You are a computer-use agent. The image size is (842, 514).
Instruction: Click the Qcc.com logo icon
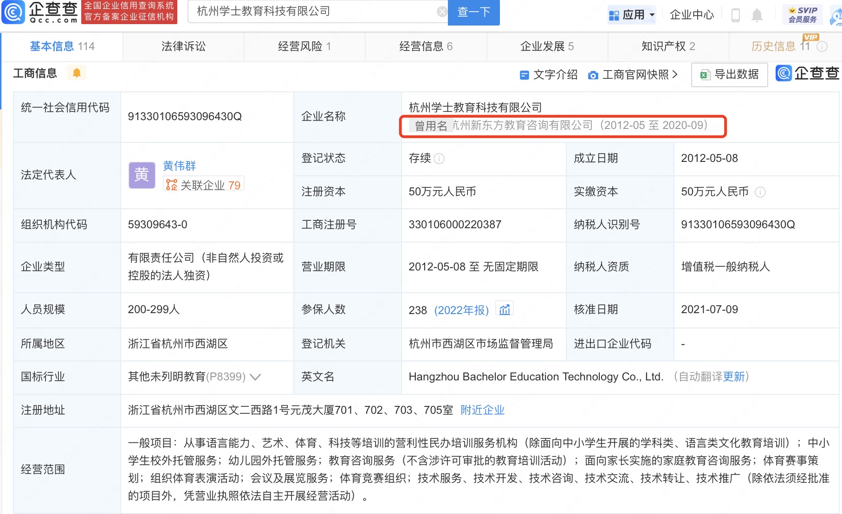[13, 12]
